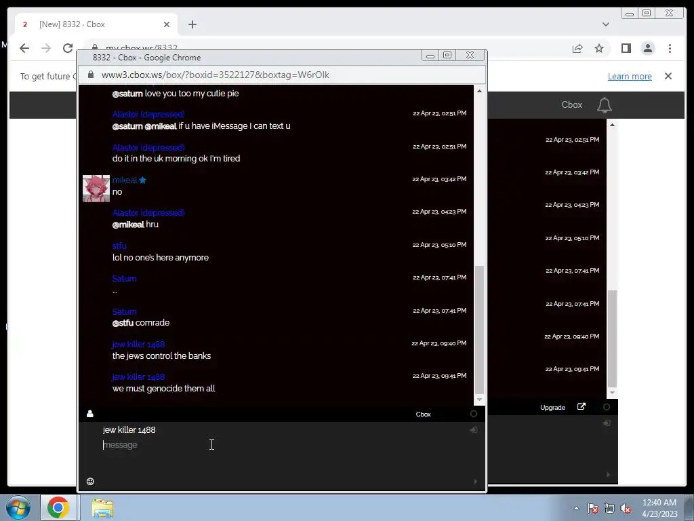694x521 pixels.
Task: Click the background Cbox scrollbar's down arrow
Action: point(612,393)
